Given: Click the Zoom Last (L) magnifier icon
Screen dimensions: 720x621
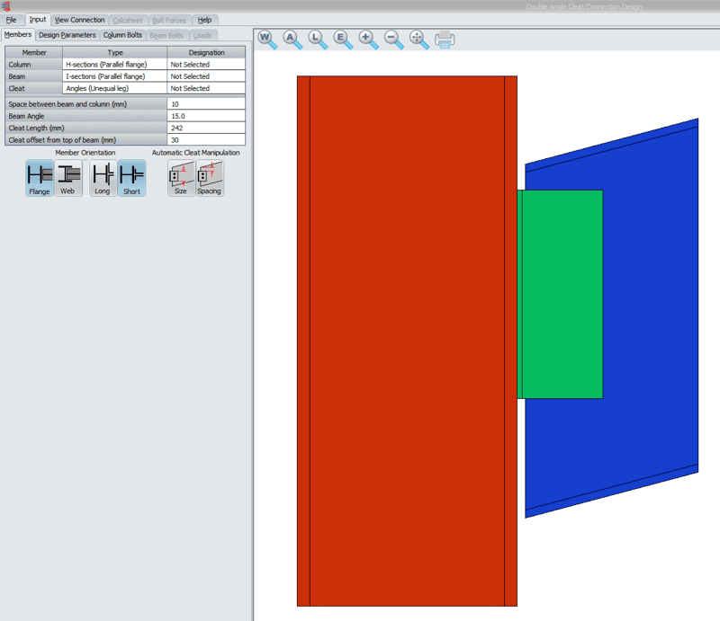Looking at the screenshot, I should tap(318, 39).
